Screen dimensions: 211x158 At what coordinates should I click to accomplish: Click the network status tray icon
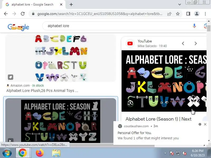[x=178, y=153]
